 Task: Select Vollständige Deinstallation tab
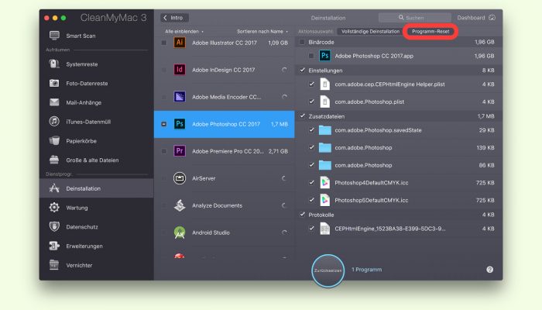(x=370, y=31)
